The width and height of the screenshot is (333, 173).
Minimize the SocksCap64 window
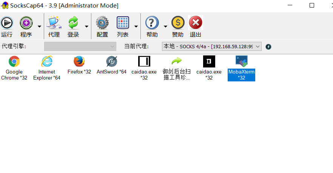[290, 5]
